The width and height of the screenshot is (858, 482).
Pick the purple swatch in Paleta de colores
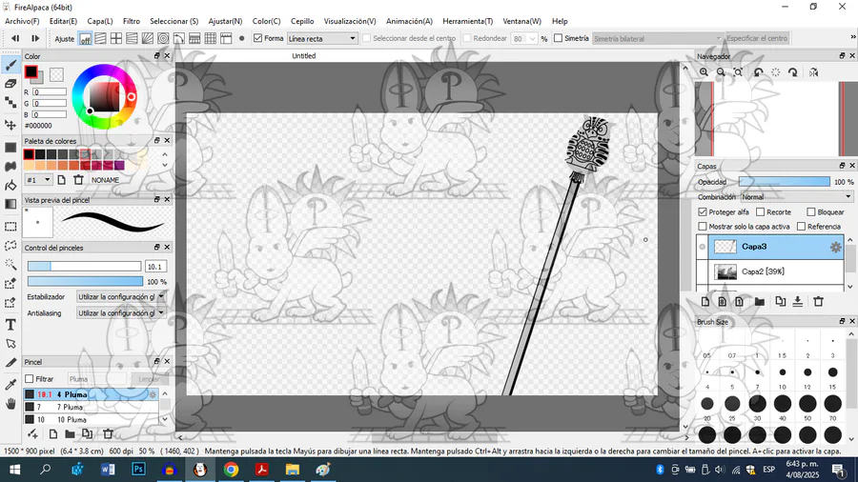tap(119, 166)
